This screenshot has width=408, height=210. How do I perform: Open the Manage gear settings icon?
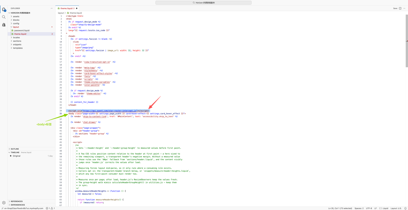[x=4, y=203]
